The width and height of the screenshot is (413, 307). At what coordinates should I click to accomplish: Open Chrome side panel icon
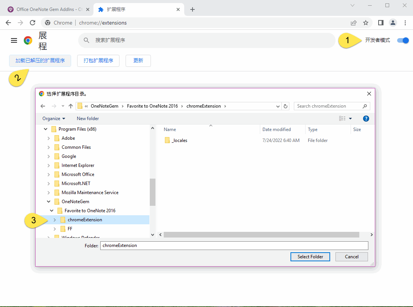coord(380,23)
